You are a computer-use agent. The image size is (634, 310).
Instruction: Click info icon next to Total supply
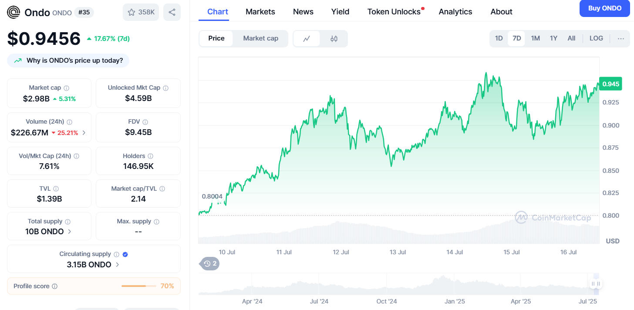[x=67, y=222]
